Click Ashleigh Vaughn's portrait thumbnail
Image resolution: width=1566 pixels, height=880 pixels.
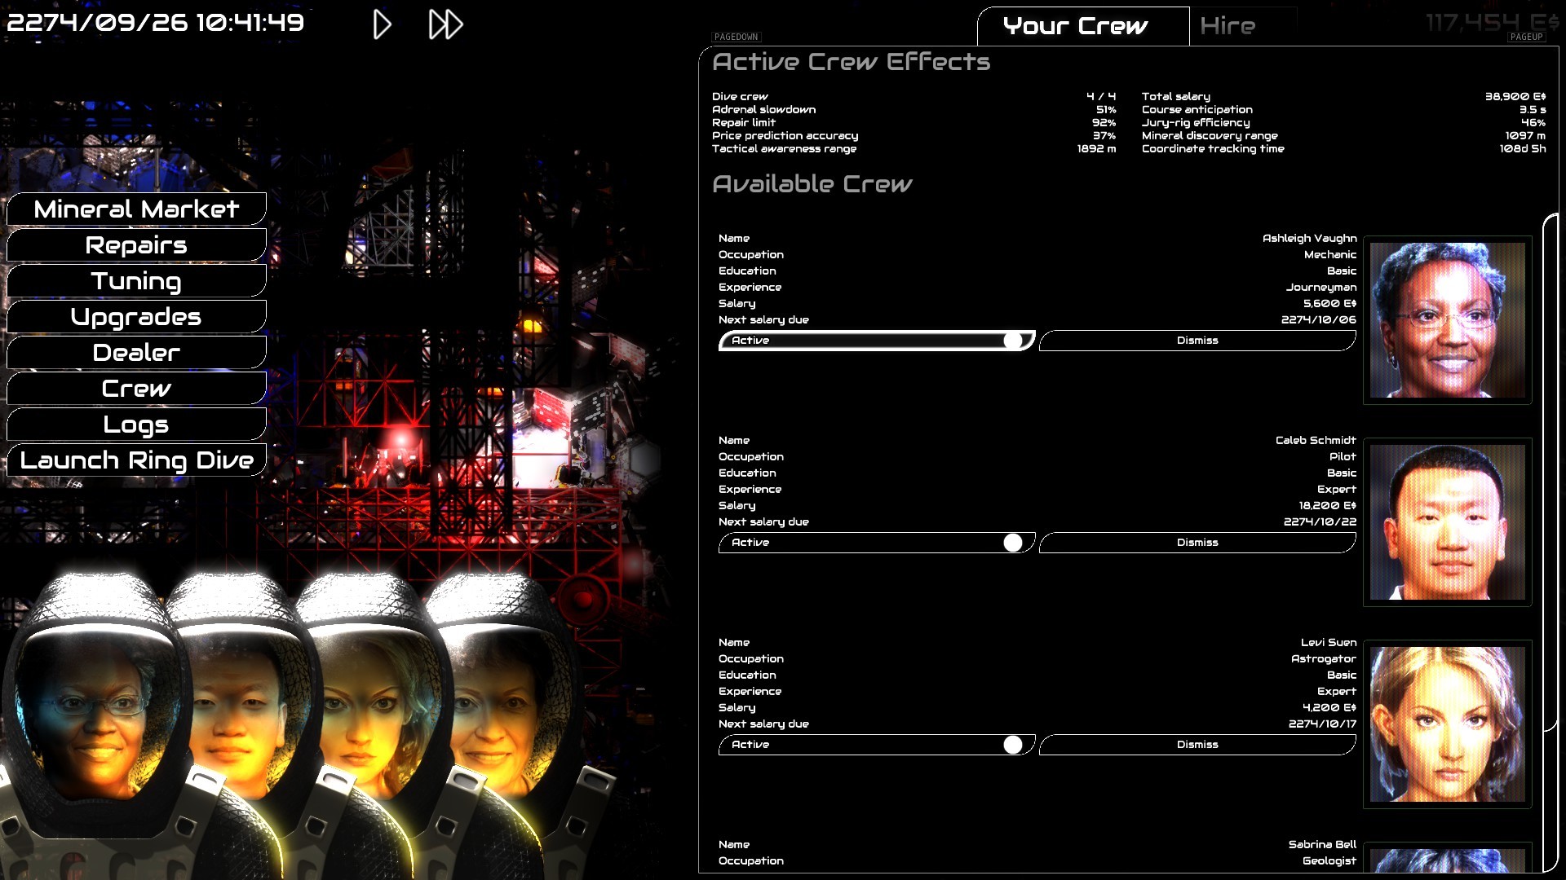(1447, 320)
